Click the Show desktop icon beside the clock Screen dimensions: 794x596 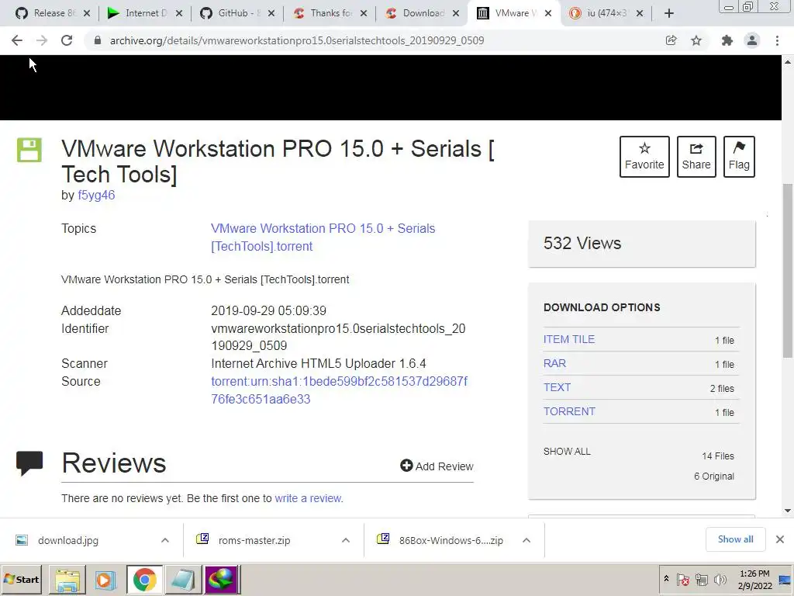[785, 579]
